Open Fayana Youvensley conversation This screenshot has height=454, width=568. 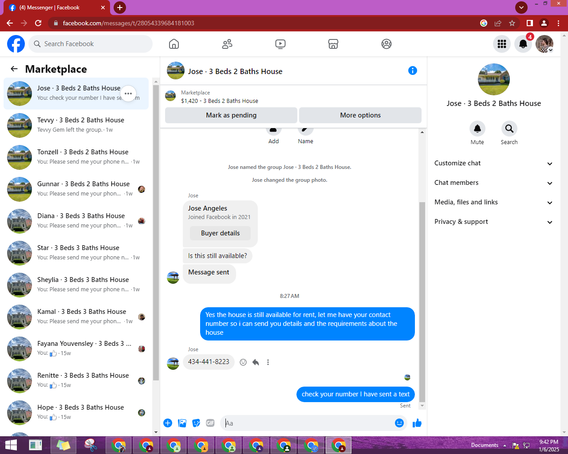point(76,349)
